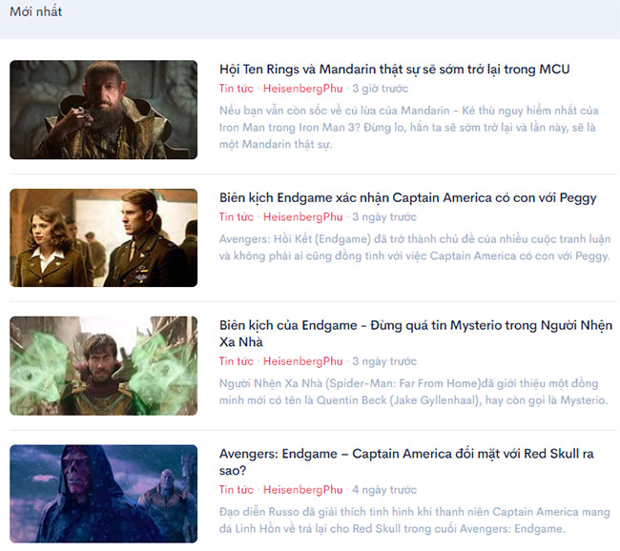Click 'Tin tức' category of Peggy article
Image resolution: width=620 pixels, height=551 pixels.
click(236, 216)
